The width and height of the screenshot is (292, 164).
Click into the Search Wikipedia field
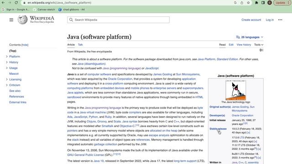pos(119,20)
